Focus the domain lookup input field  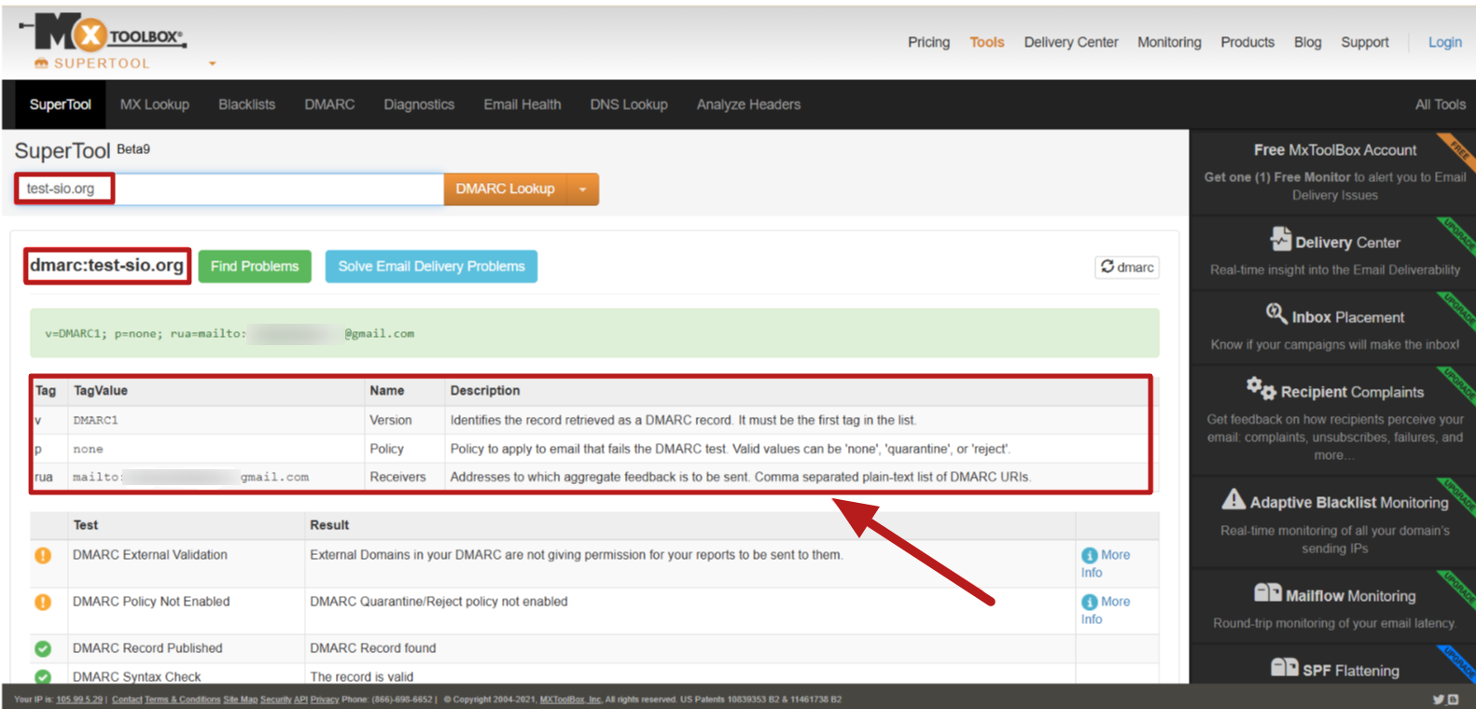[229, 188]
